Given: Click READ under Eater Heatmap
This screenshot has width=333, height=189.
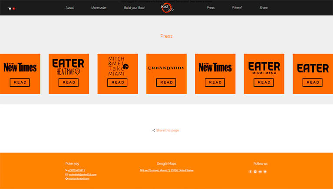Looking at the screenshot, I should click(69, 82).
